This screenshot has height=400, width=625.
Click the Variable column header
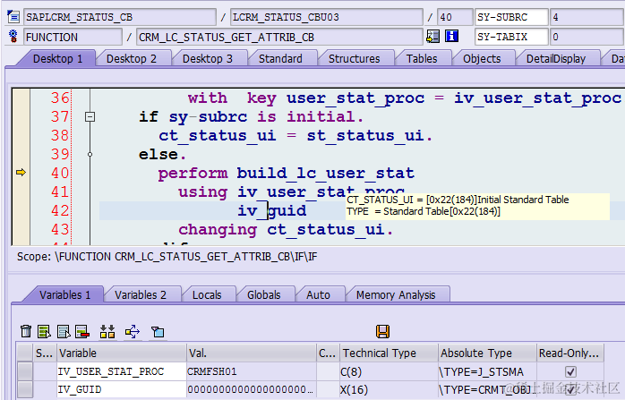122,353
